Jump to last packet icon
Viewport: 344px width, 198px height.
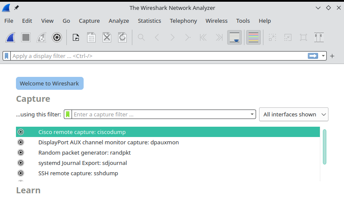[219, 37]
